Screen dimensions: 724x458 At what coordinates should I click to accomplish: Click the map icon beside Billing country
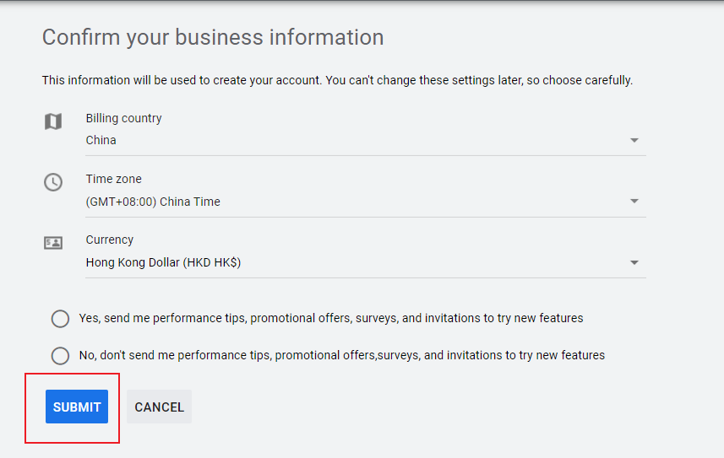tap(53, 121)
